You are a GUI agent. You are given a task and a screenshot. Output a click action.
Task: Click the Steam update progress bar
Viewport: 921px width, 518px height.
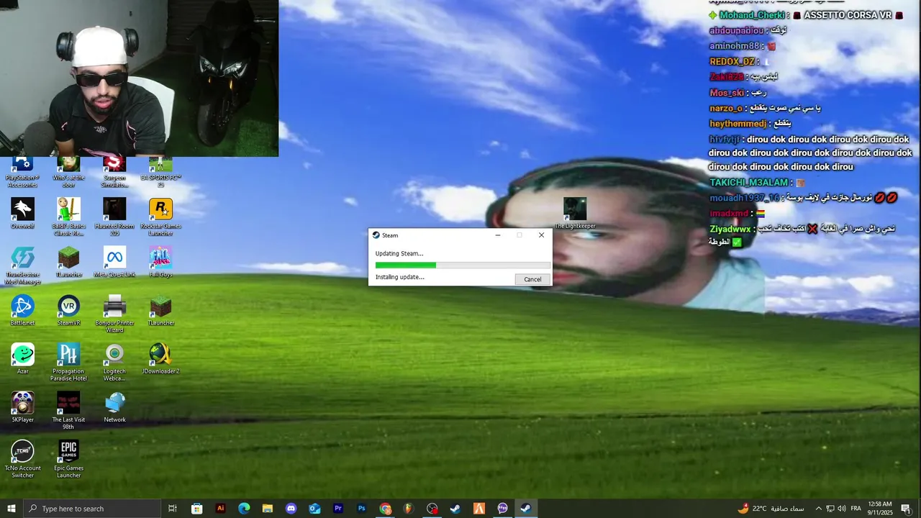pyautogui.click(x=462, y=265)
